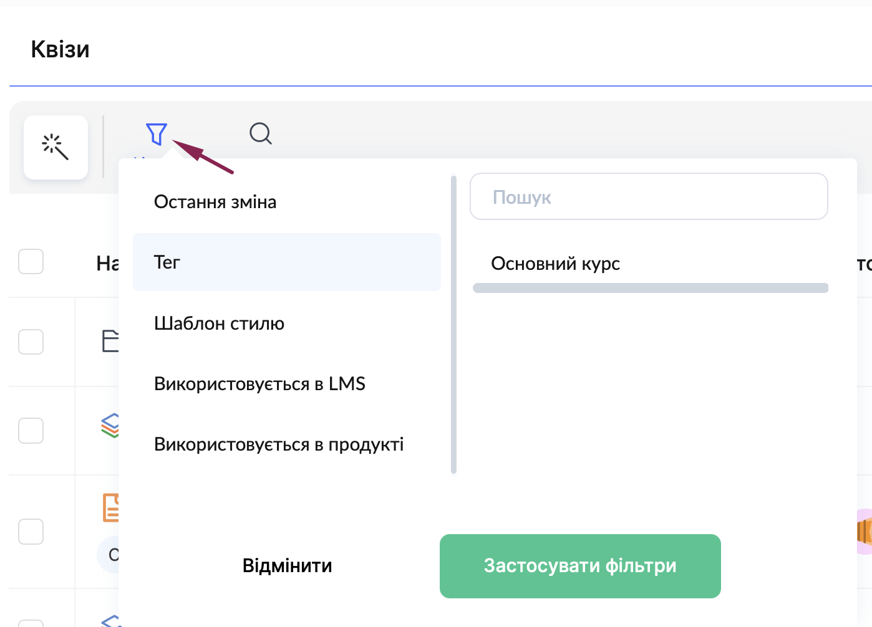The image size is (872, 627).
Task: Click the green "Застосувати фільтри" button
Action: (580, 566)
